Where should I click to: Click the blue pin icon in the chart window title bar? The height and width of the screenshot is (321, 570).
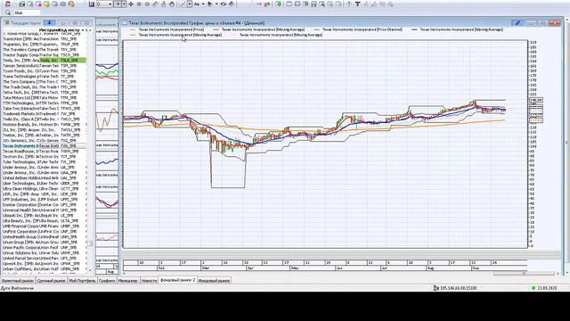point(517,23)
